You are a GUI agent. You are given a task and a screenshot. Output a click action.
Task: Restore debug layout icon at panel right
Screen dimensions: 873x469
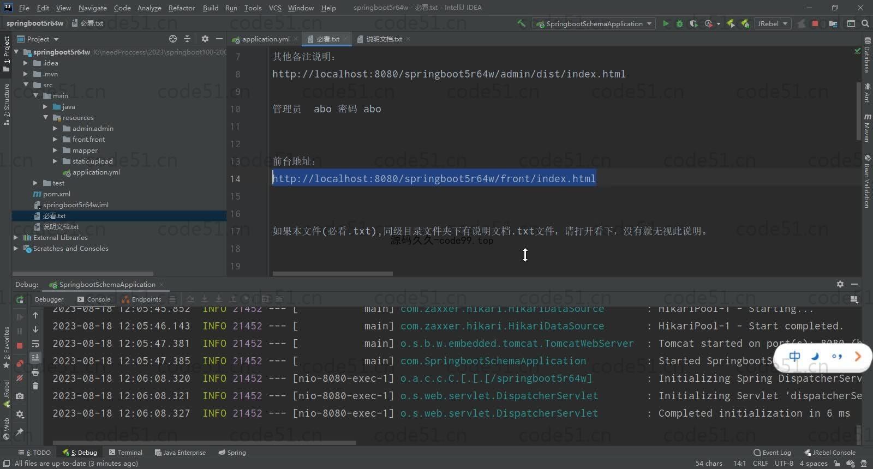[x=854, y=299]
